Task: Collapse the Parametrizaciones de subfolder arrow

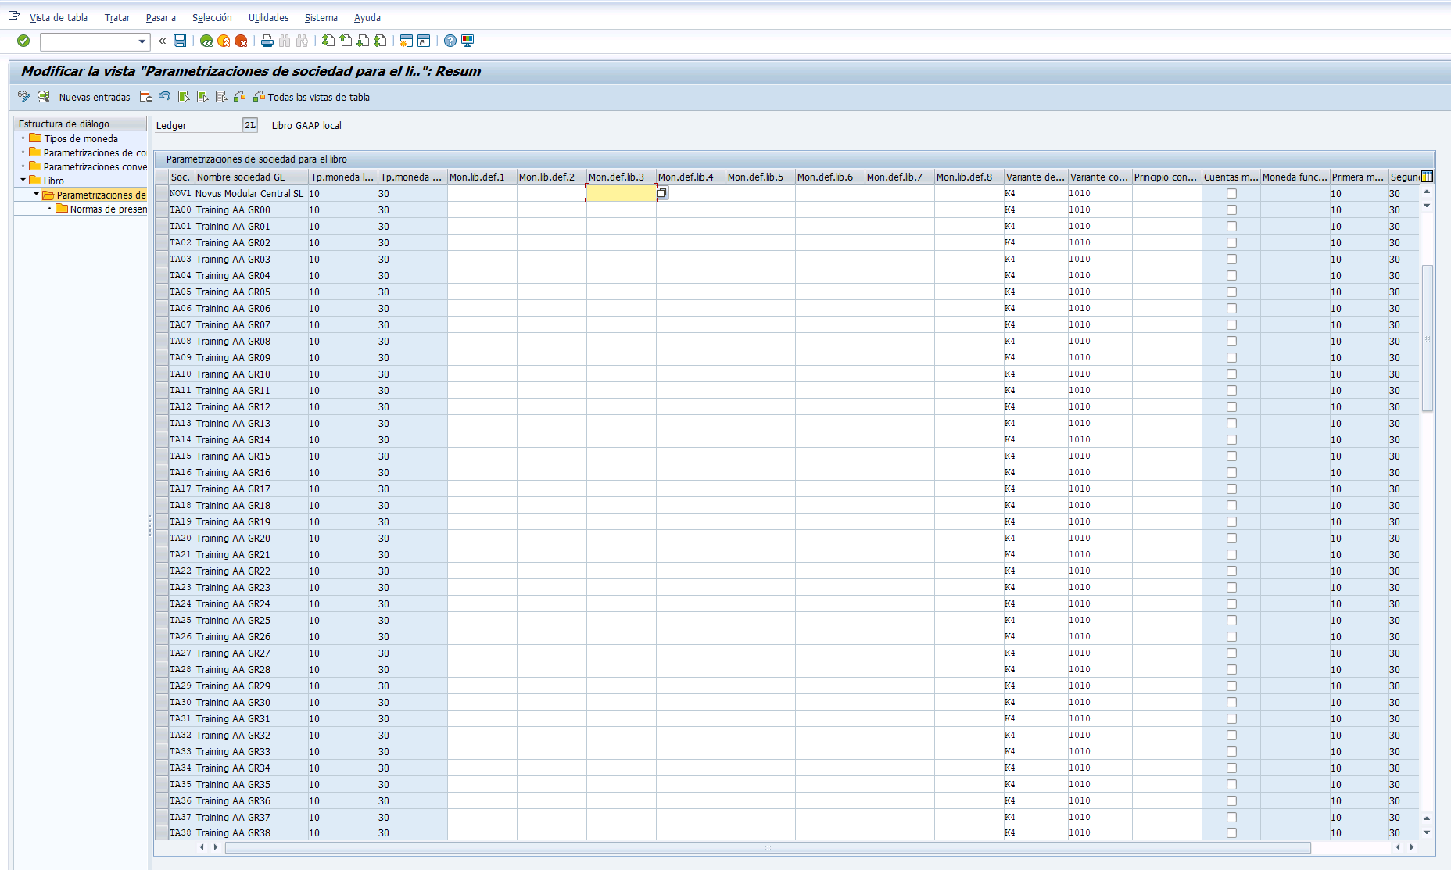Action: [x=36, y=195]
